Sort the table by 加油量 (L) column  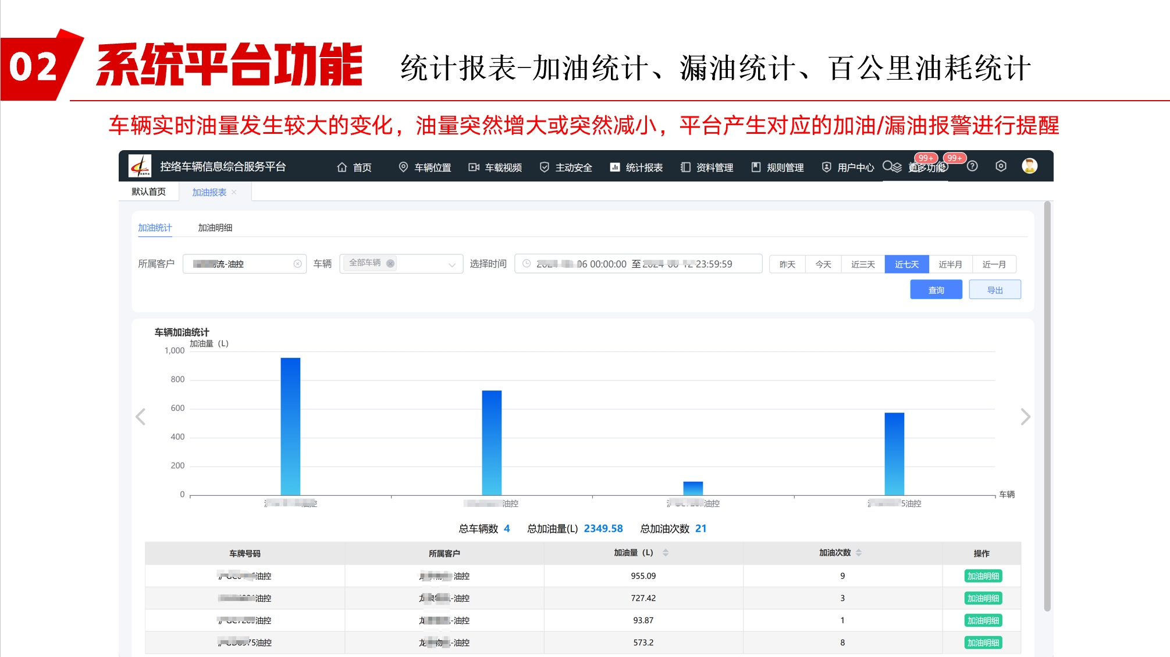point(665,553)
